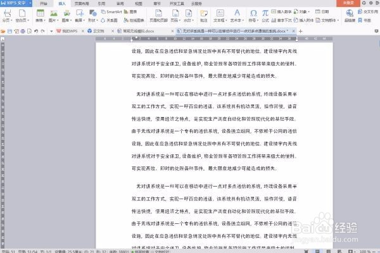Switch to the 章节 (Section) tab
Viewport: 380px width, 253px height.
pos(157,4)
